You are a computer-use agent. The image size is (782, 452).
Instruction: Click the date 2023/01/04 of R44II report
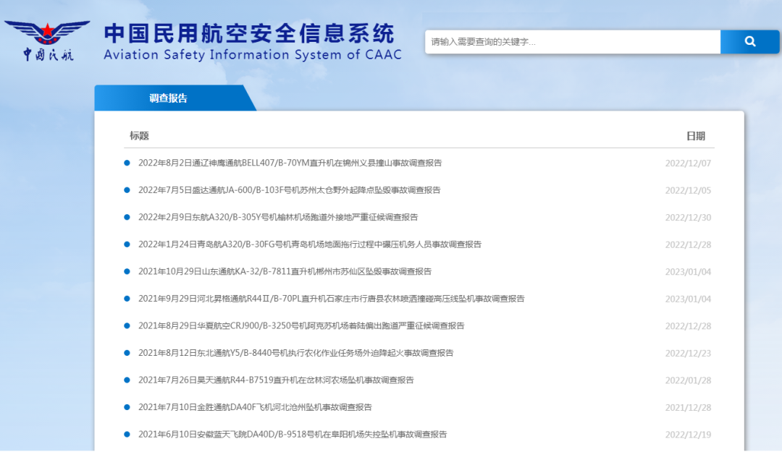(689, 299)
